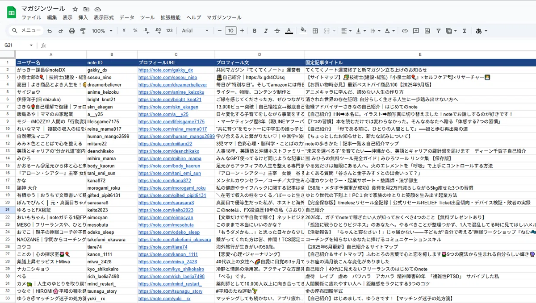The image size is (536, 303).
Task: Click the メニュー search box
Action: (x=26, y=31)
